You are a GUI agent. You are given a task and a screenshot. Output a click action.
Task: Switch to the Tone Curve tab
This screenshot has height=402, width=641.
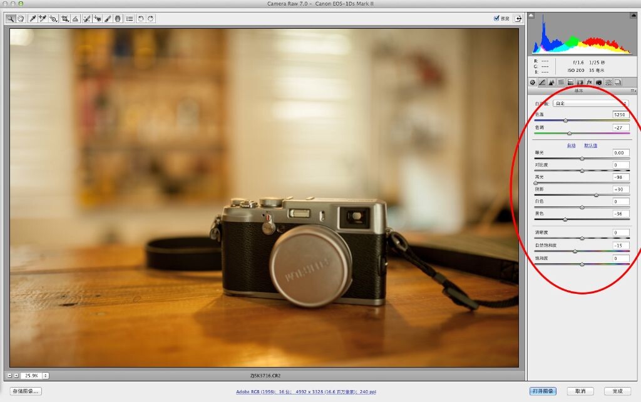[x=542, y=82]
